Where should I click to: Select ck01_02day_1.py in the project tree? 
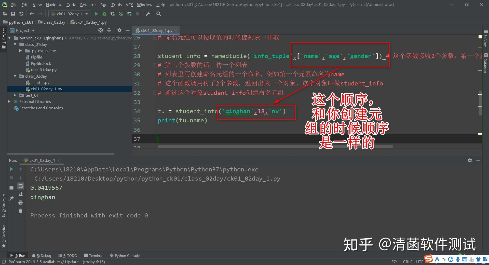tap(47, 89)
